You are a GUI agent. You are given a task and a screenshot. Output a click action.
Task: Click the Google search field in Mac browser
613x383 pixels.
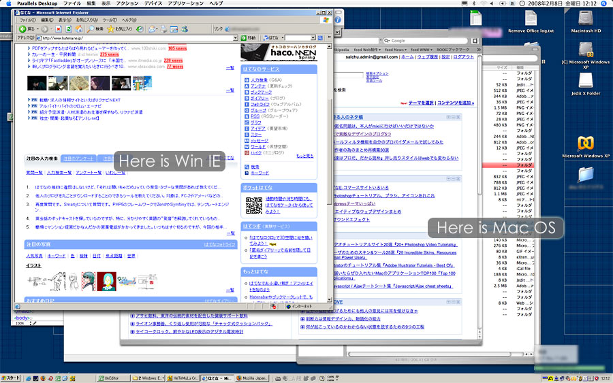425,41
